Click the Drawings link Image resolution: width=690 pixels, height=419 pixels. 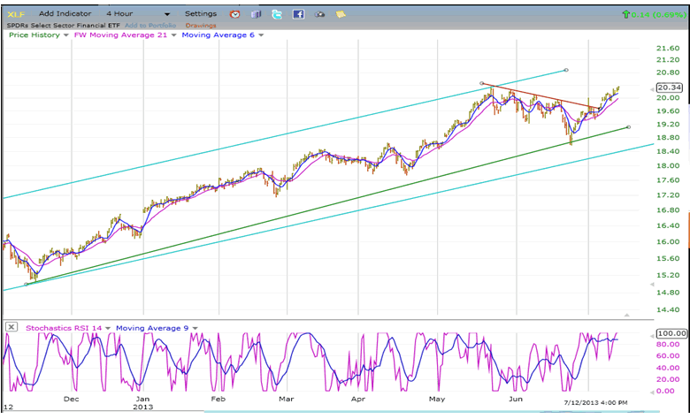click(x=201, y=25)
